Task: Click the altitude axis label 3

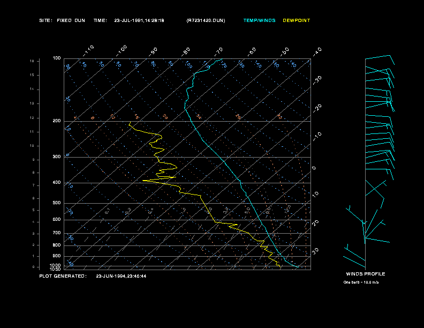Action: click(x=34, y=234)
